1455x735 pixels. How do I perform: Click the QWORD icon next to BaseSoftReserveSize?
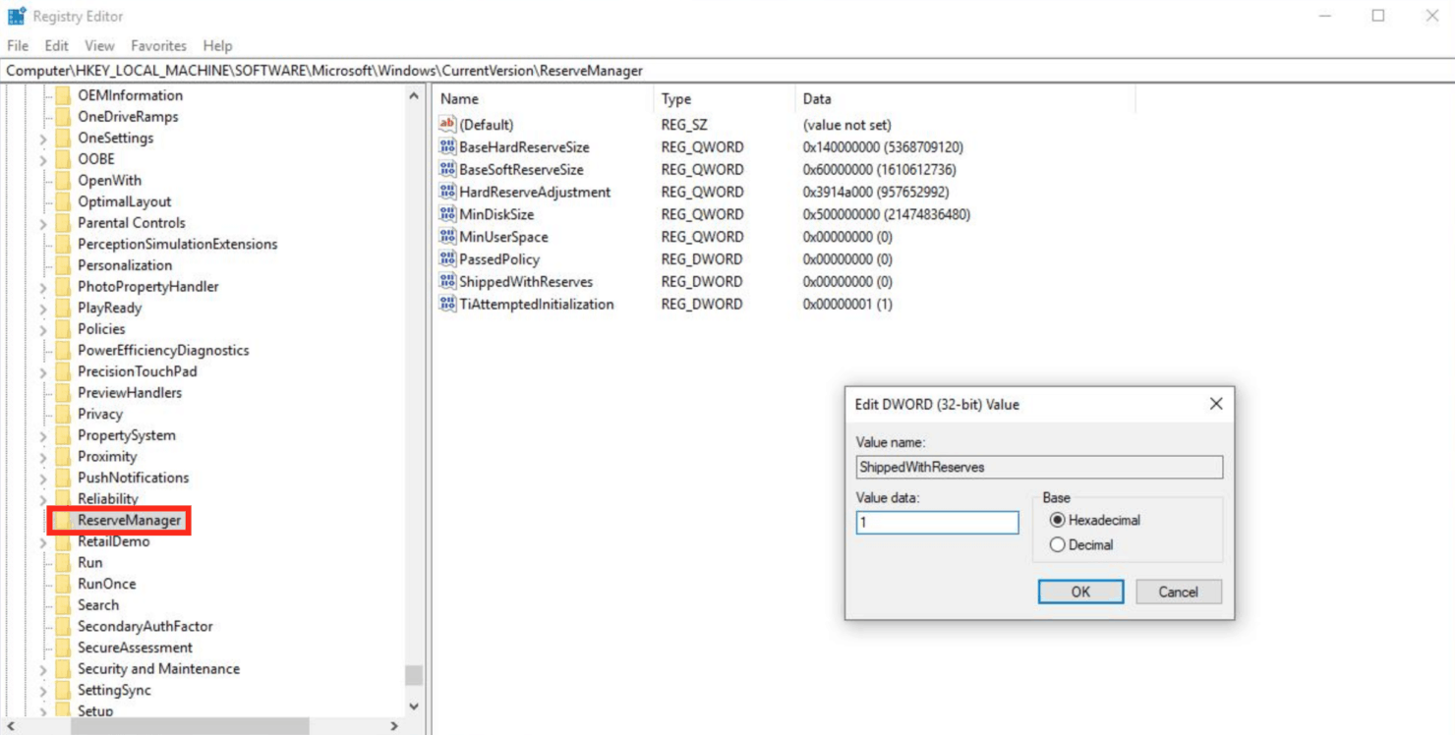[448, 169]
